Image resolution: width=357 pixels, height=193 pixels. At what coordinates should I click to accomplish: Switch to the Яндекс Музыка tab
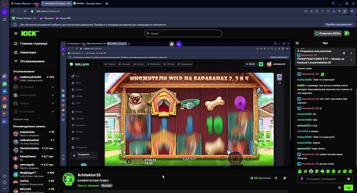(x=25, y=3)
